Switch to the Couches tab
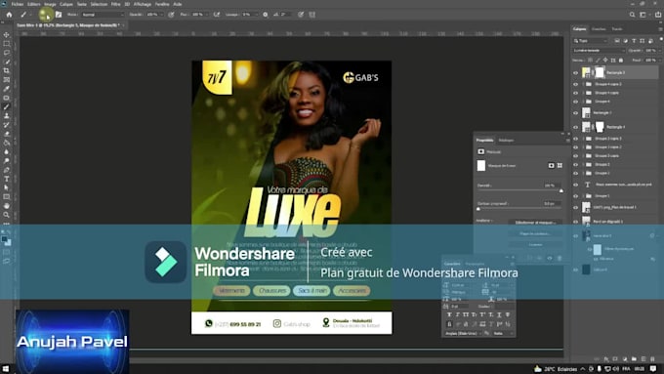 [x=599, y=29]
